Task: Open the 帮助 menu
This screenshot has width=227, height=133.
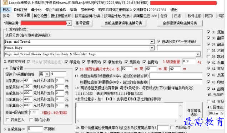Action: 74,10
